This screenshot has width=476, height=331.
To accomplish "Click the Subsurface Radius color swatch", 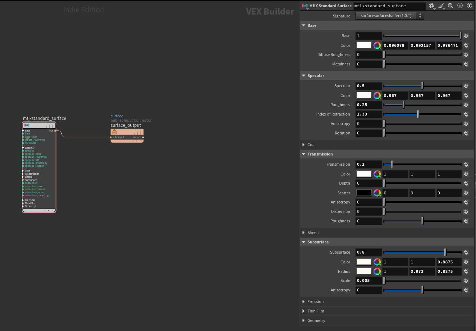I will coord(364,271).
